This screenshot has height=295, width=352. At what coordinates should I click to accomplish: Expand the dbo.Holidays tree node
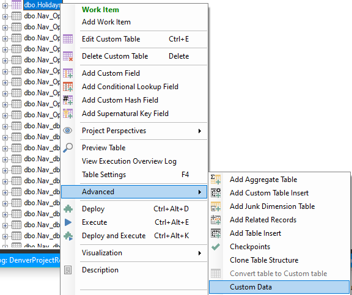[5, 5]
